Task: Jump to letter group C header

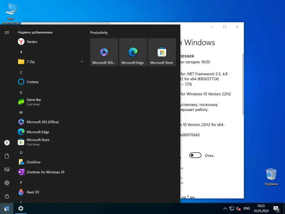Action: point(21,72)
